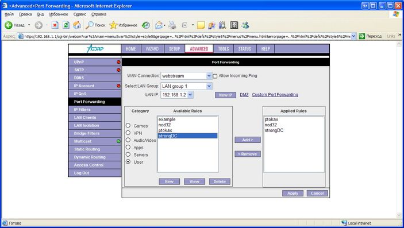The image size is (404, 228).
Task: Click the Stop loading icon
Action: pos(55,25)
